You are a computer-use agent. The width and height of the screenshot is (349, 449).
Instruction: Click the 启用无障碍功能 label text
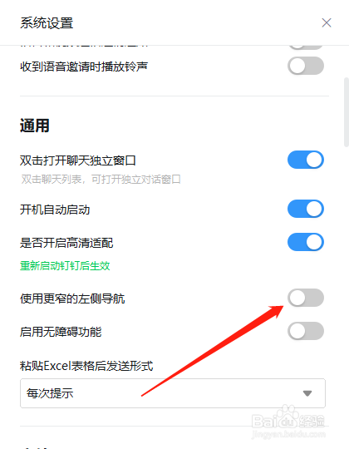tap(61, 332)
